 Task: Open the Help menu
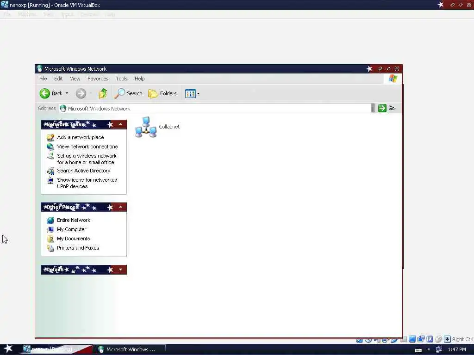140,79
